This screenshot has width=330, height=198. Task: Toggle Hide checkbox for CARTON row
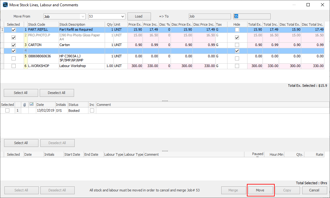[237, 45]
